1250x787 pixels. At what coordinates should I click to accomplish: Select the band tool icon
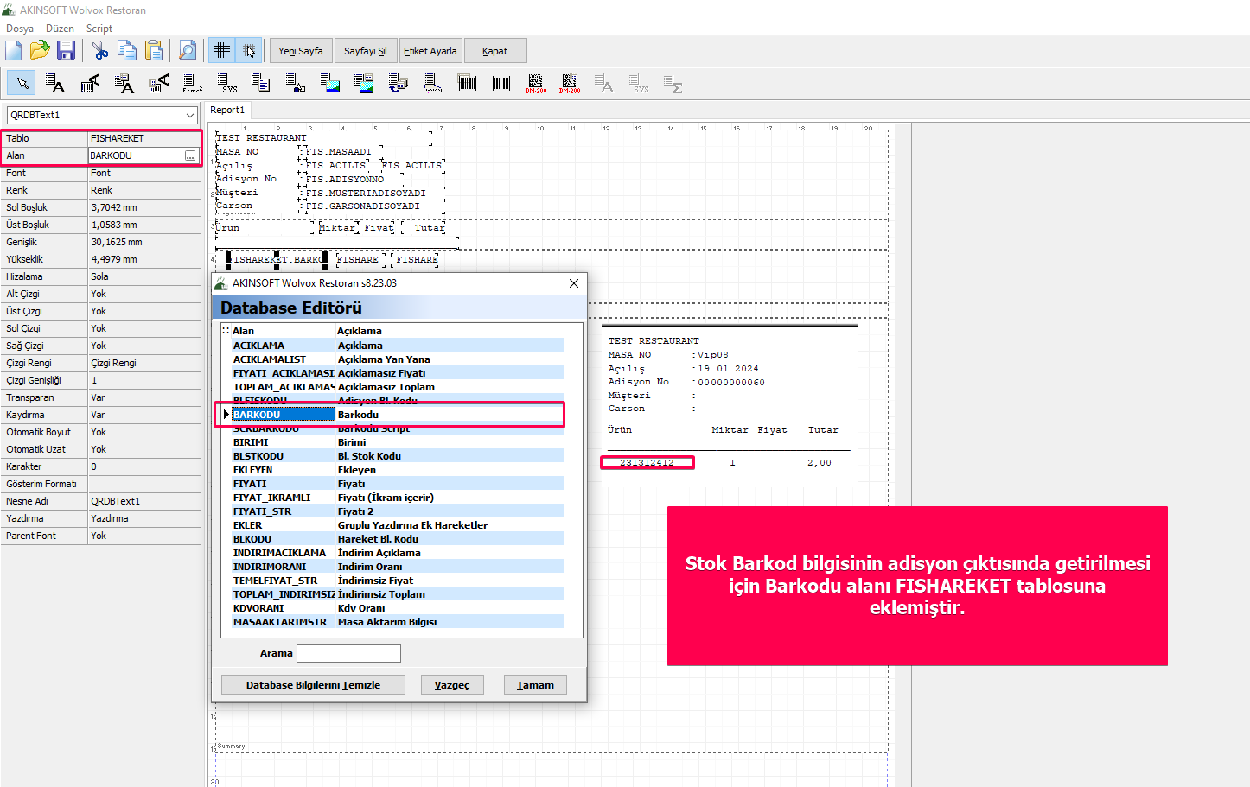[x=432, y=84]
